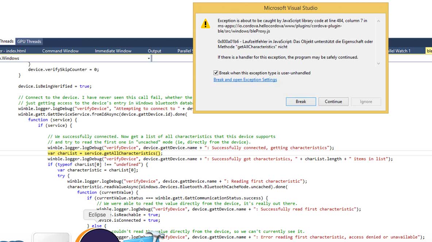
Task: Click the comment 'We successfully connected' line
Action: [x=161, y=136]
